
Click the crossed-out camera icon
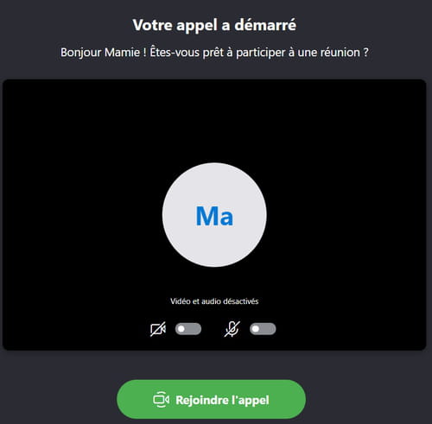click(x=158, y=329)
